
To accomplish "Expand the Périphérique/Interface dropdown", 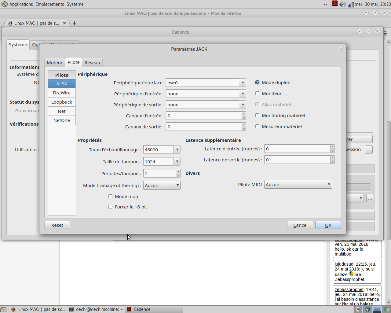I will (243, 83).
